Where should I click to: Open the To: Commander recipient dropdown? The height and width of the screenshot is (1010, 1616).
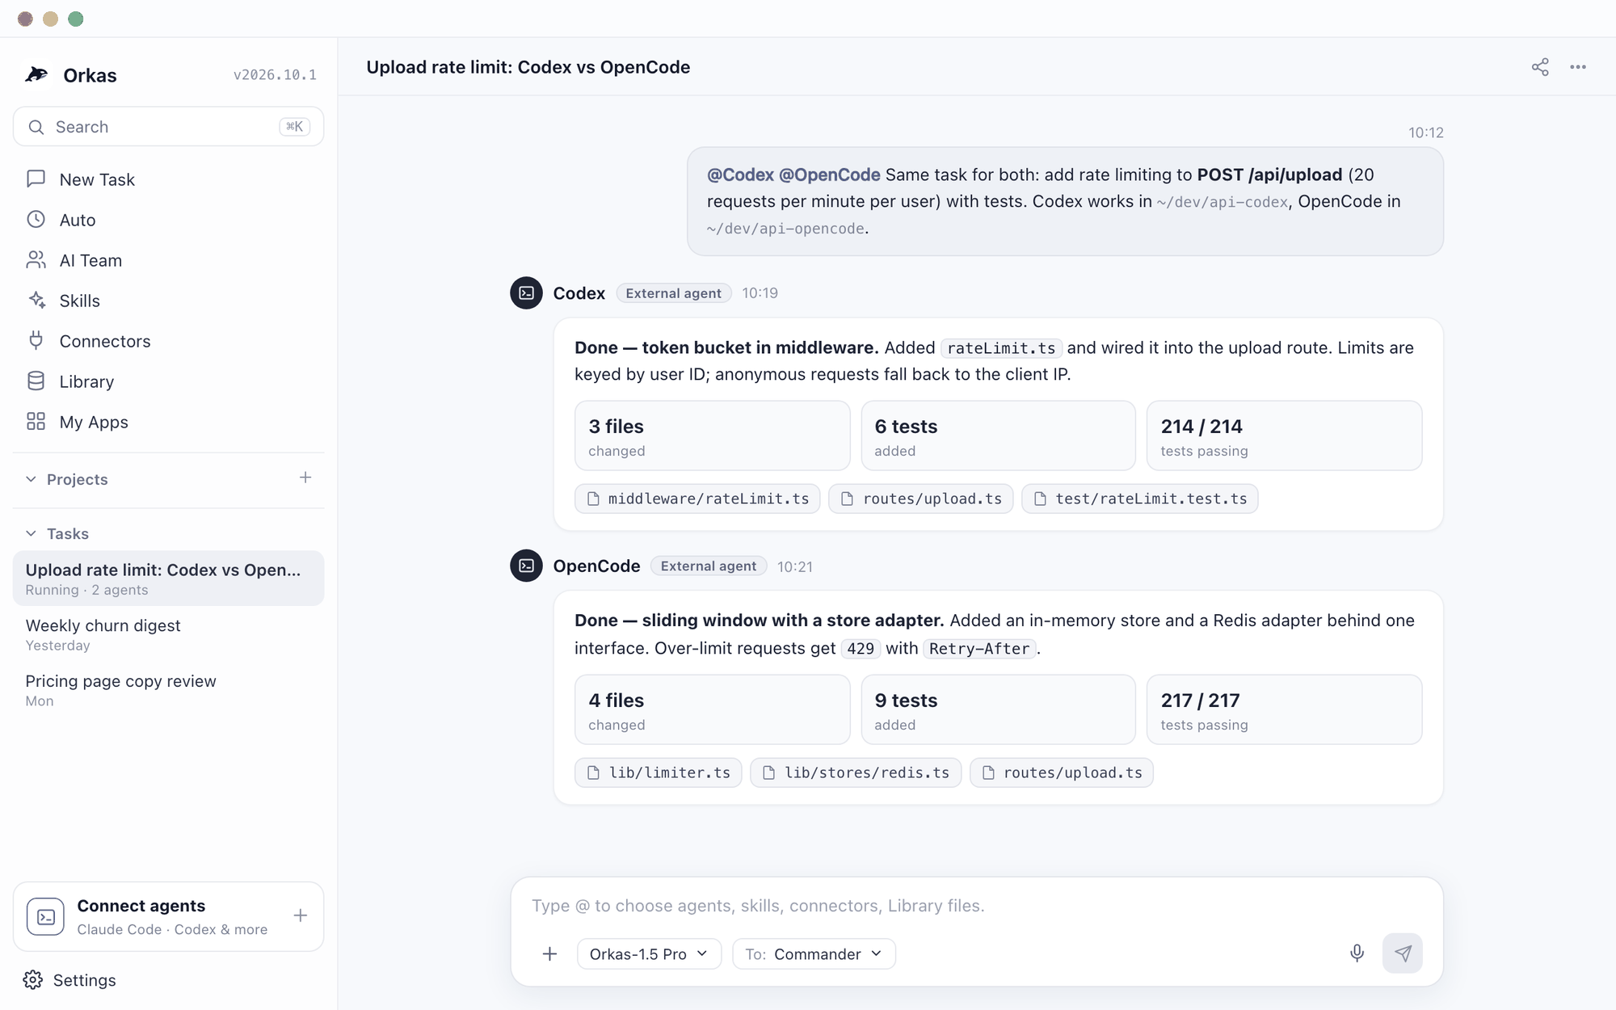click(x=814, y=953)
